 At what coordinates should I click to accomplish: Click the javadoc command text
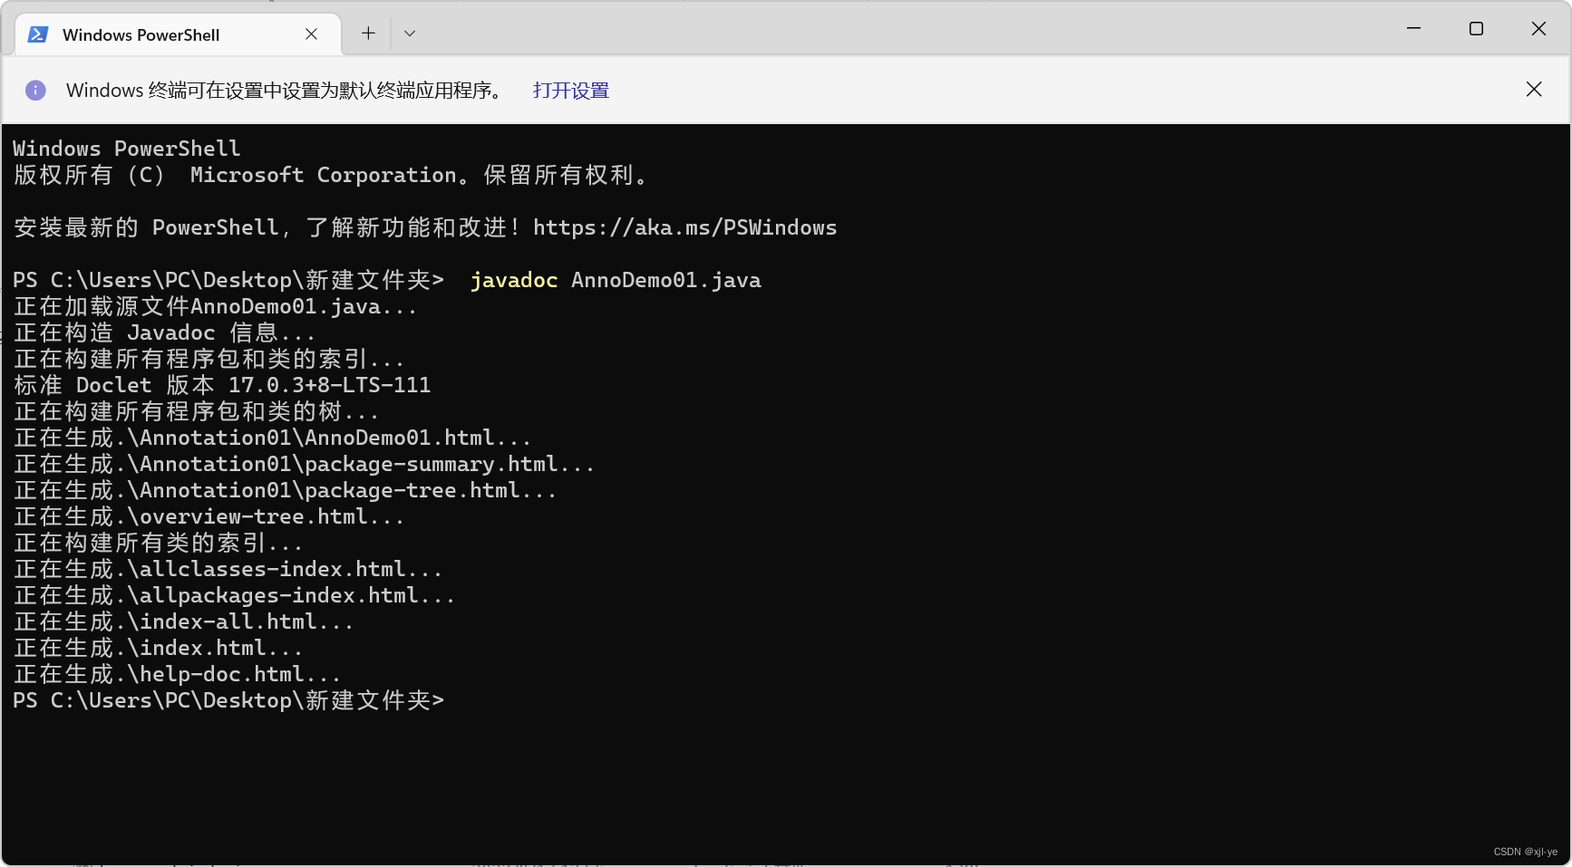click(x=514, y=280)
